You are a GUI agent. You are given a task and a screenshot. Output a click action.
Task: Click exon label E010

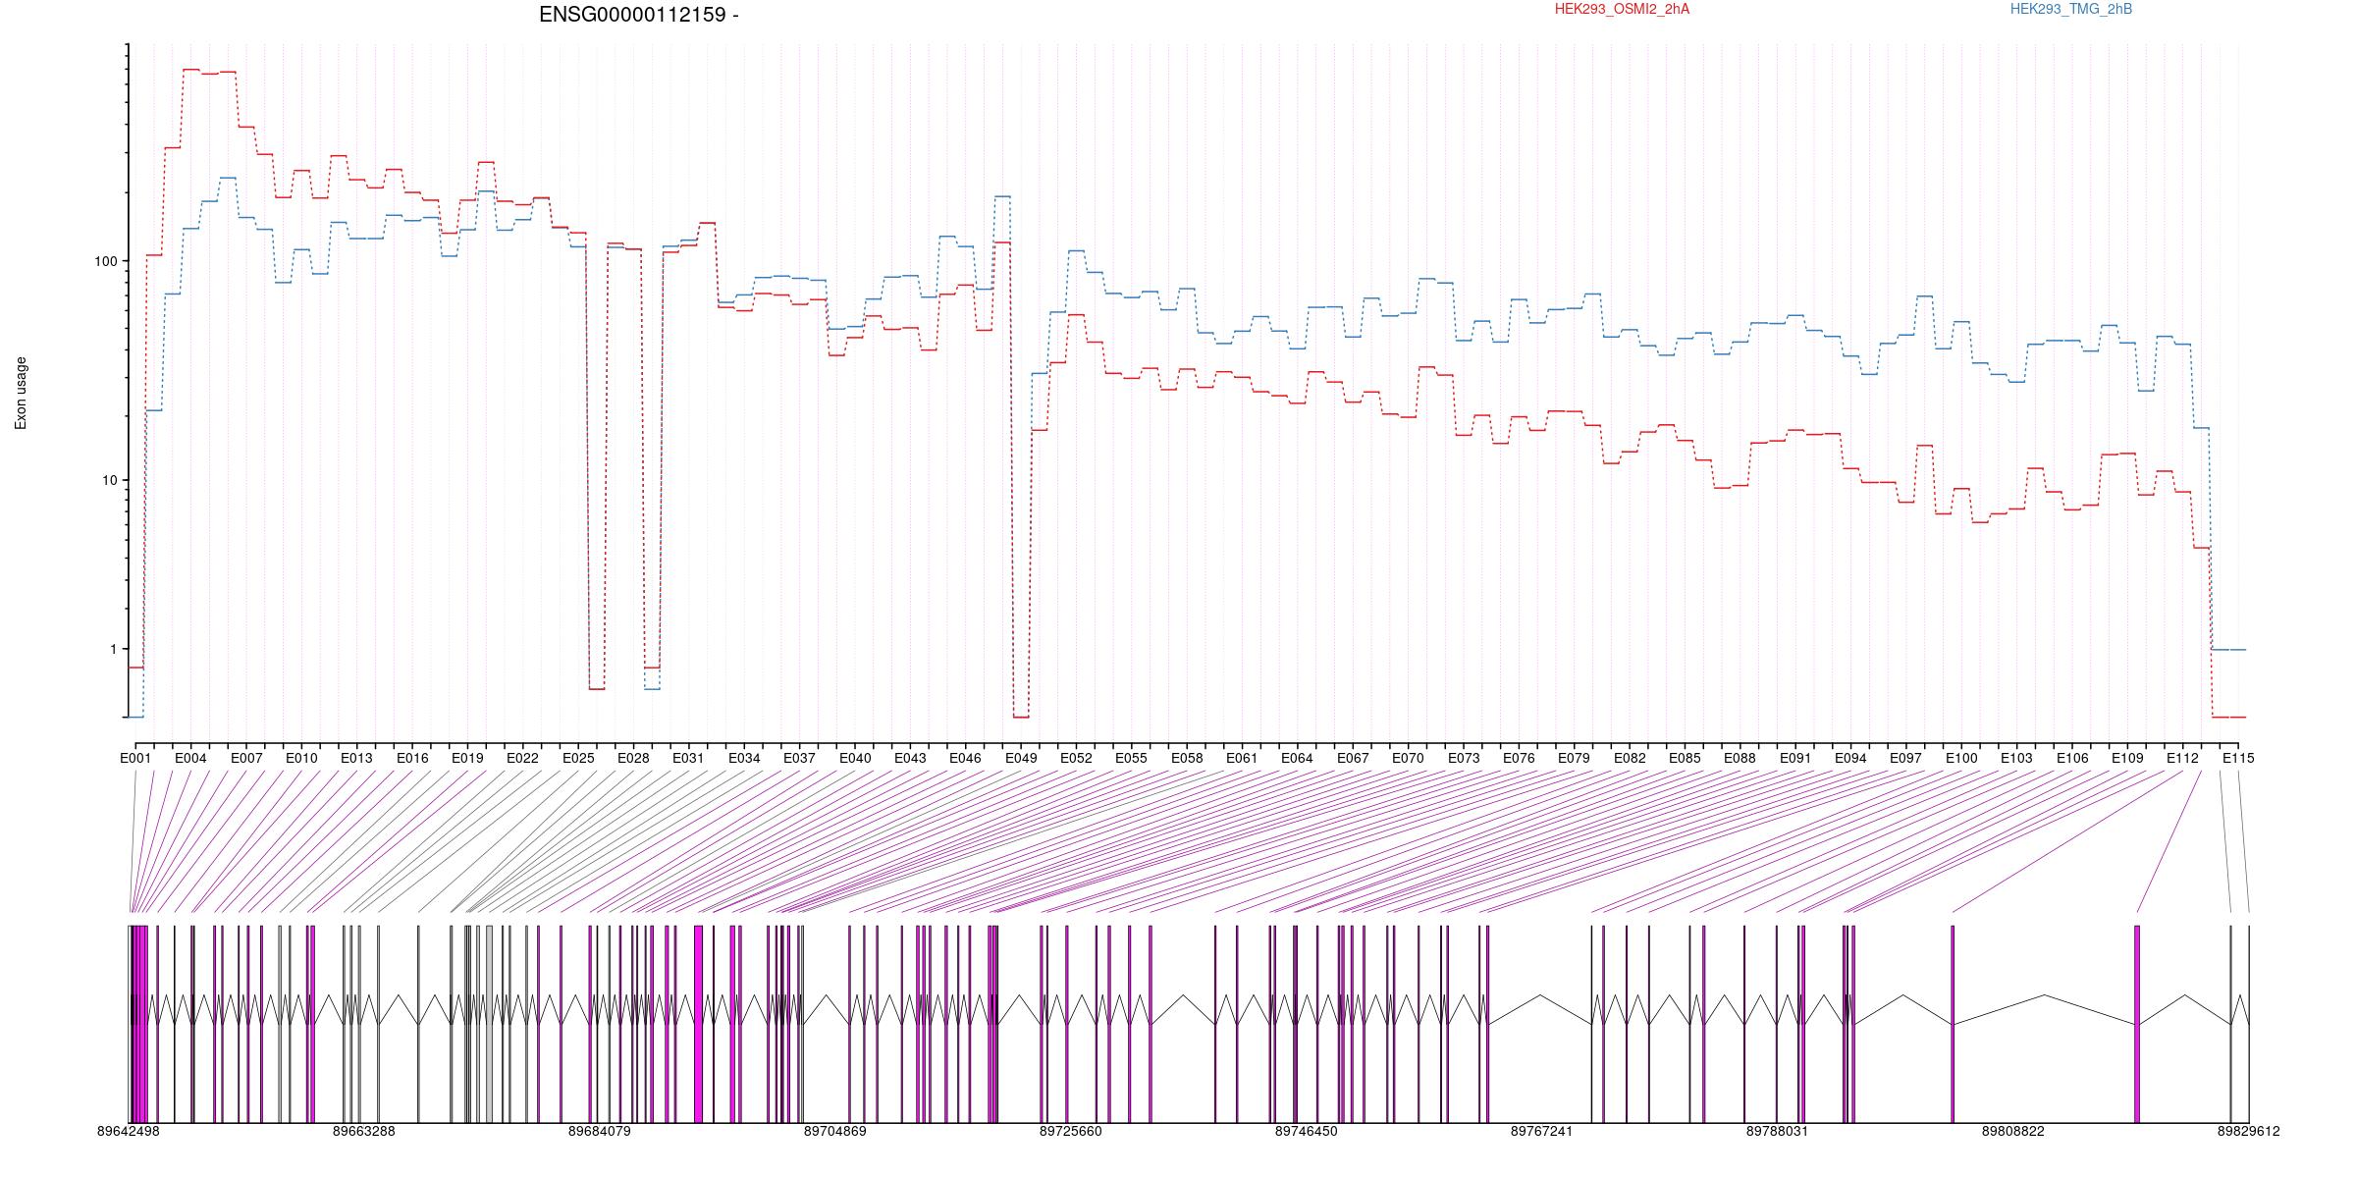coord(301,758)
